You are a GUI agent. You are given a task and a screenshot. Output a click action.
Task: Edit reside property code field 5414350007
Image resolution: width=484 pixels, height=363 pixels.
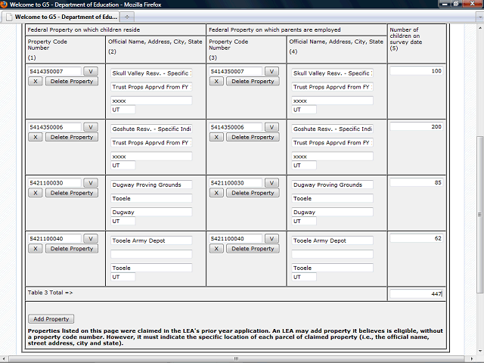(x=54, y=71)
